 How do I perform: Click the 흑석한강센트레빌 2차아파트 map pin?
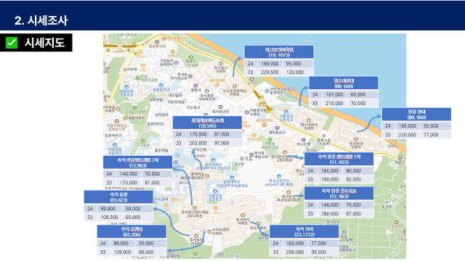pos(195,208)
